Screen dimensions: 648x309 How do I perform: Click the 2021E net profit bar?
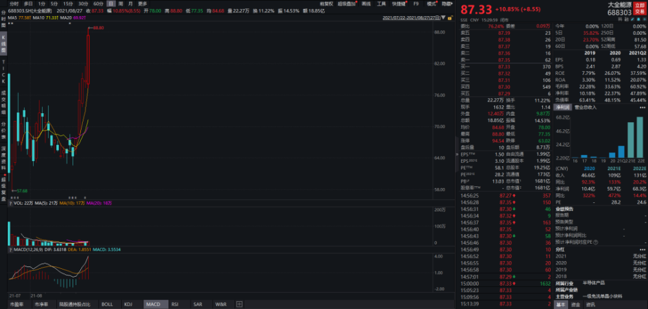click(x=631, y=140)
